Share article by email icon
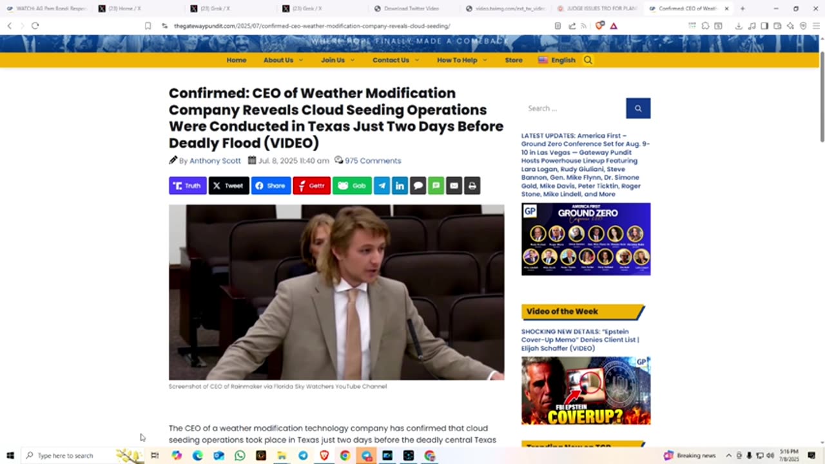Viewport: 825px width, 464px height. [x=454, y=186]
